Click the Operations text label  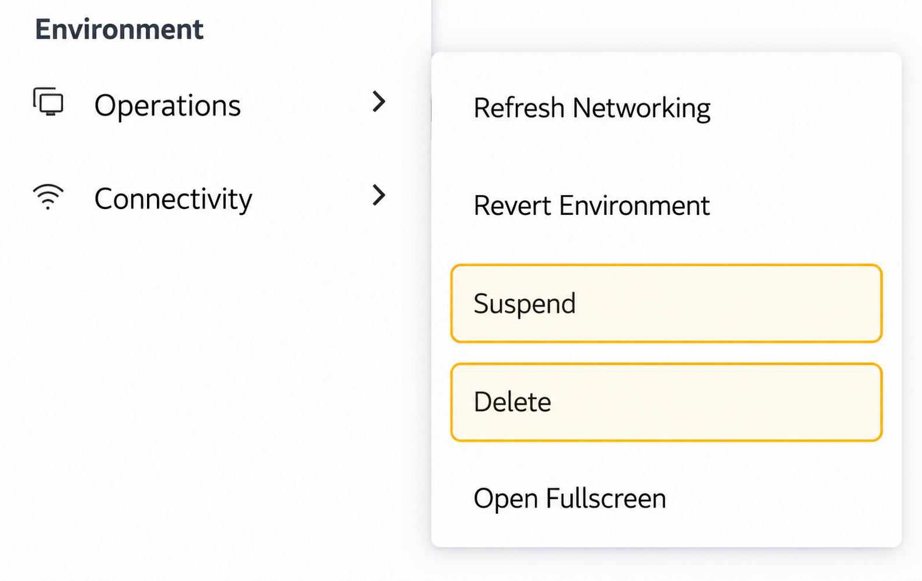167,106
